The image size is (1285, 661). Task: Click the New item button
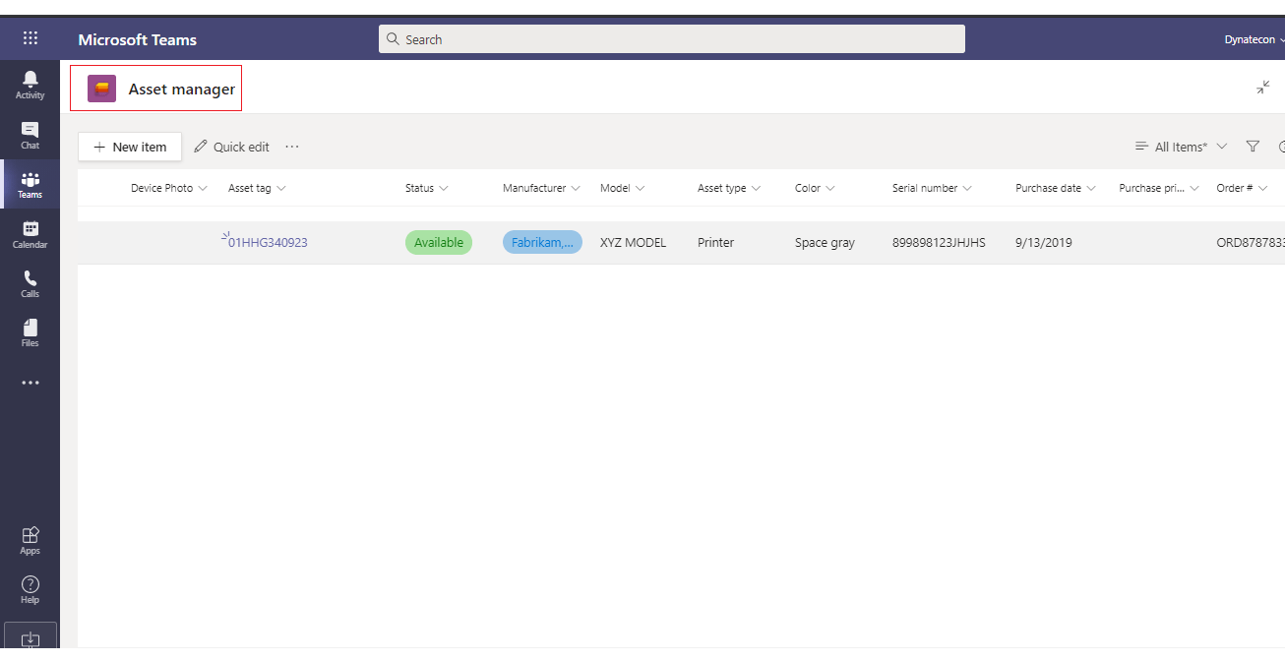(x=130, y=147)
